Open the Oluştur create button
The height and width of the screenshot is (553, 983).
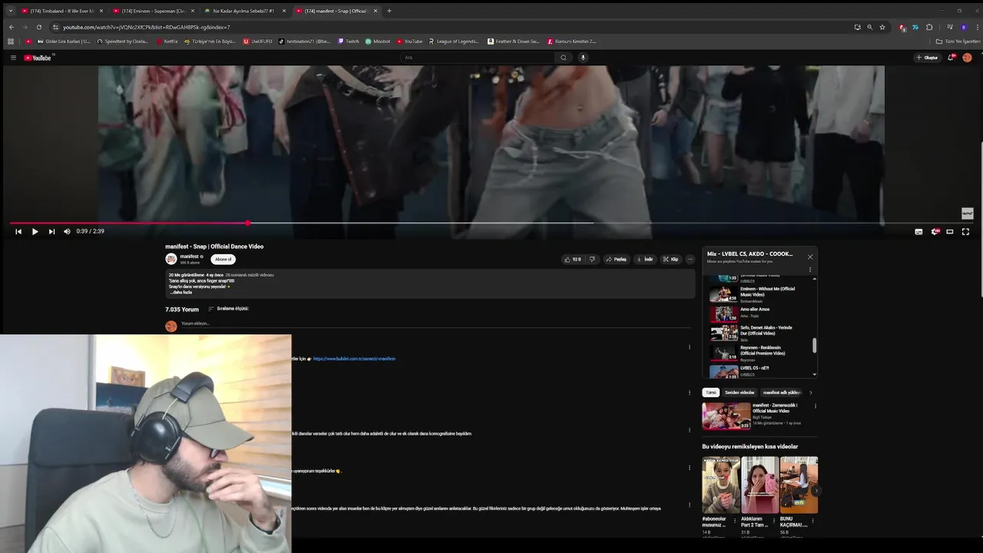pyautogui.click(x=928, y=58)
